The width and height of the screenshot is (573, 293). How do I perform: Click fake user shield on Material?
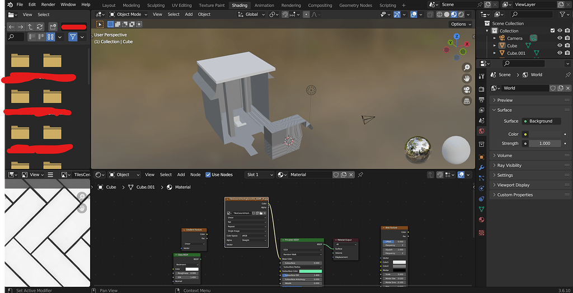click(336, 174)
